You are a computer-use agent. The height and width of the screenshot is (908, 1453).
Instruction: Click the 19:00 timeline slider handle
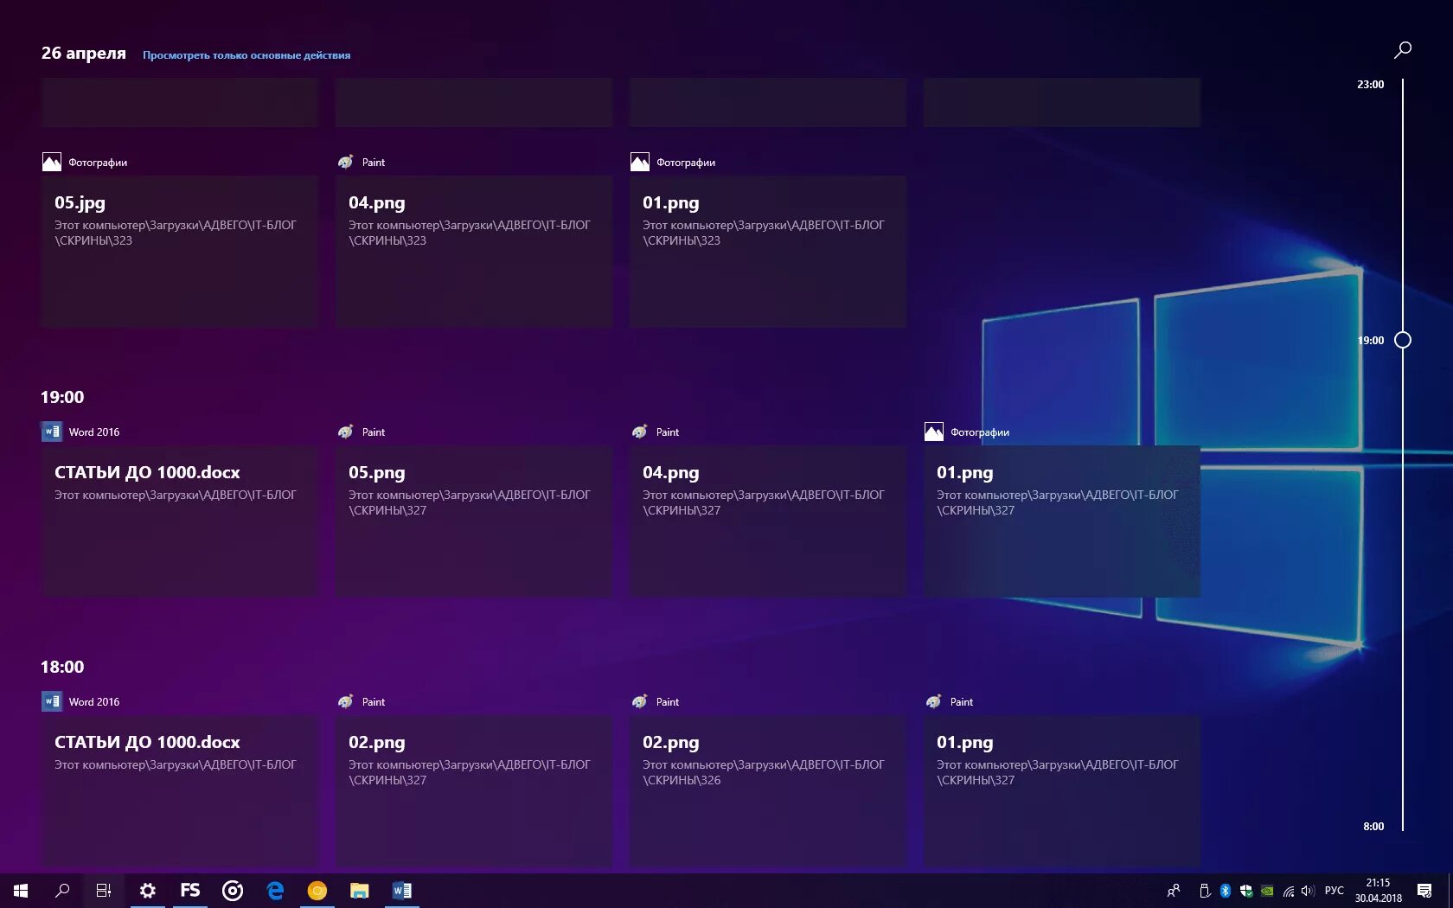click(x=1403, y=340)
